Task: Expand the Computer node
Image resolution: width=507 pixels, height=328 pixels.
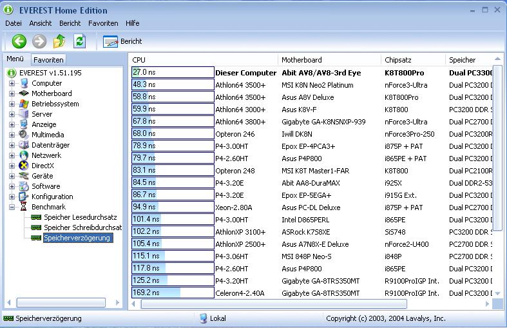Action: click(12, 84)
